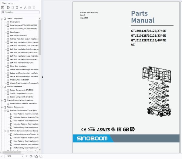Click the Start tab
Screen dimensions: 182x159
pos(5,3)
